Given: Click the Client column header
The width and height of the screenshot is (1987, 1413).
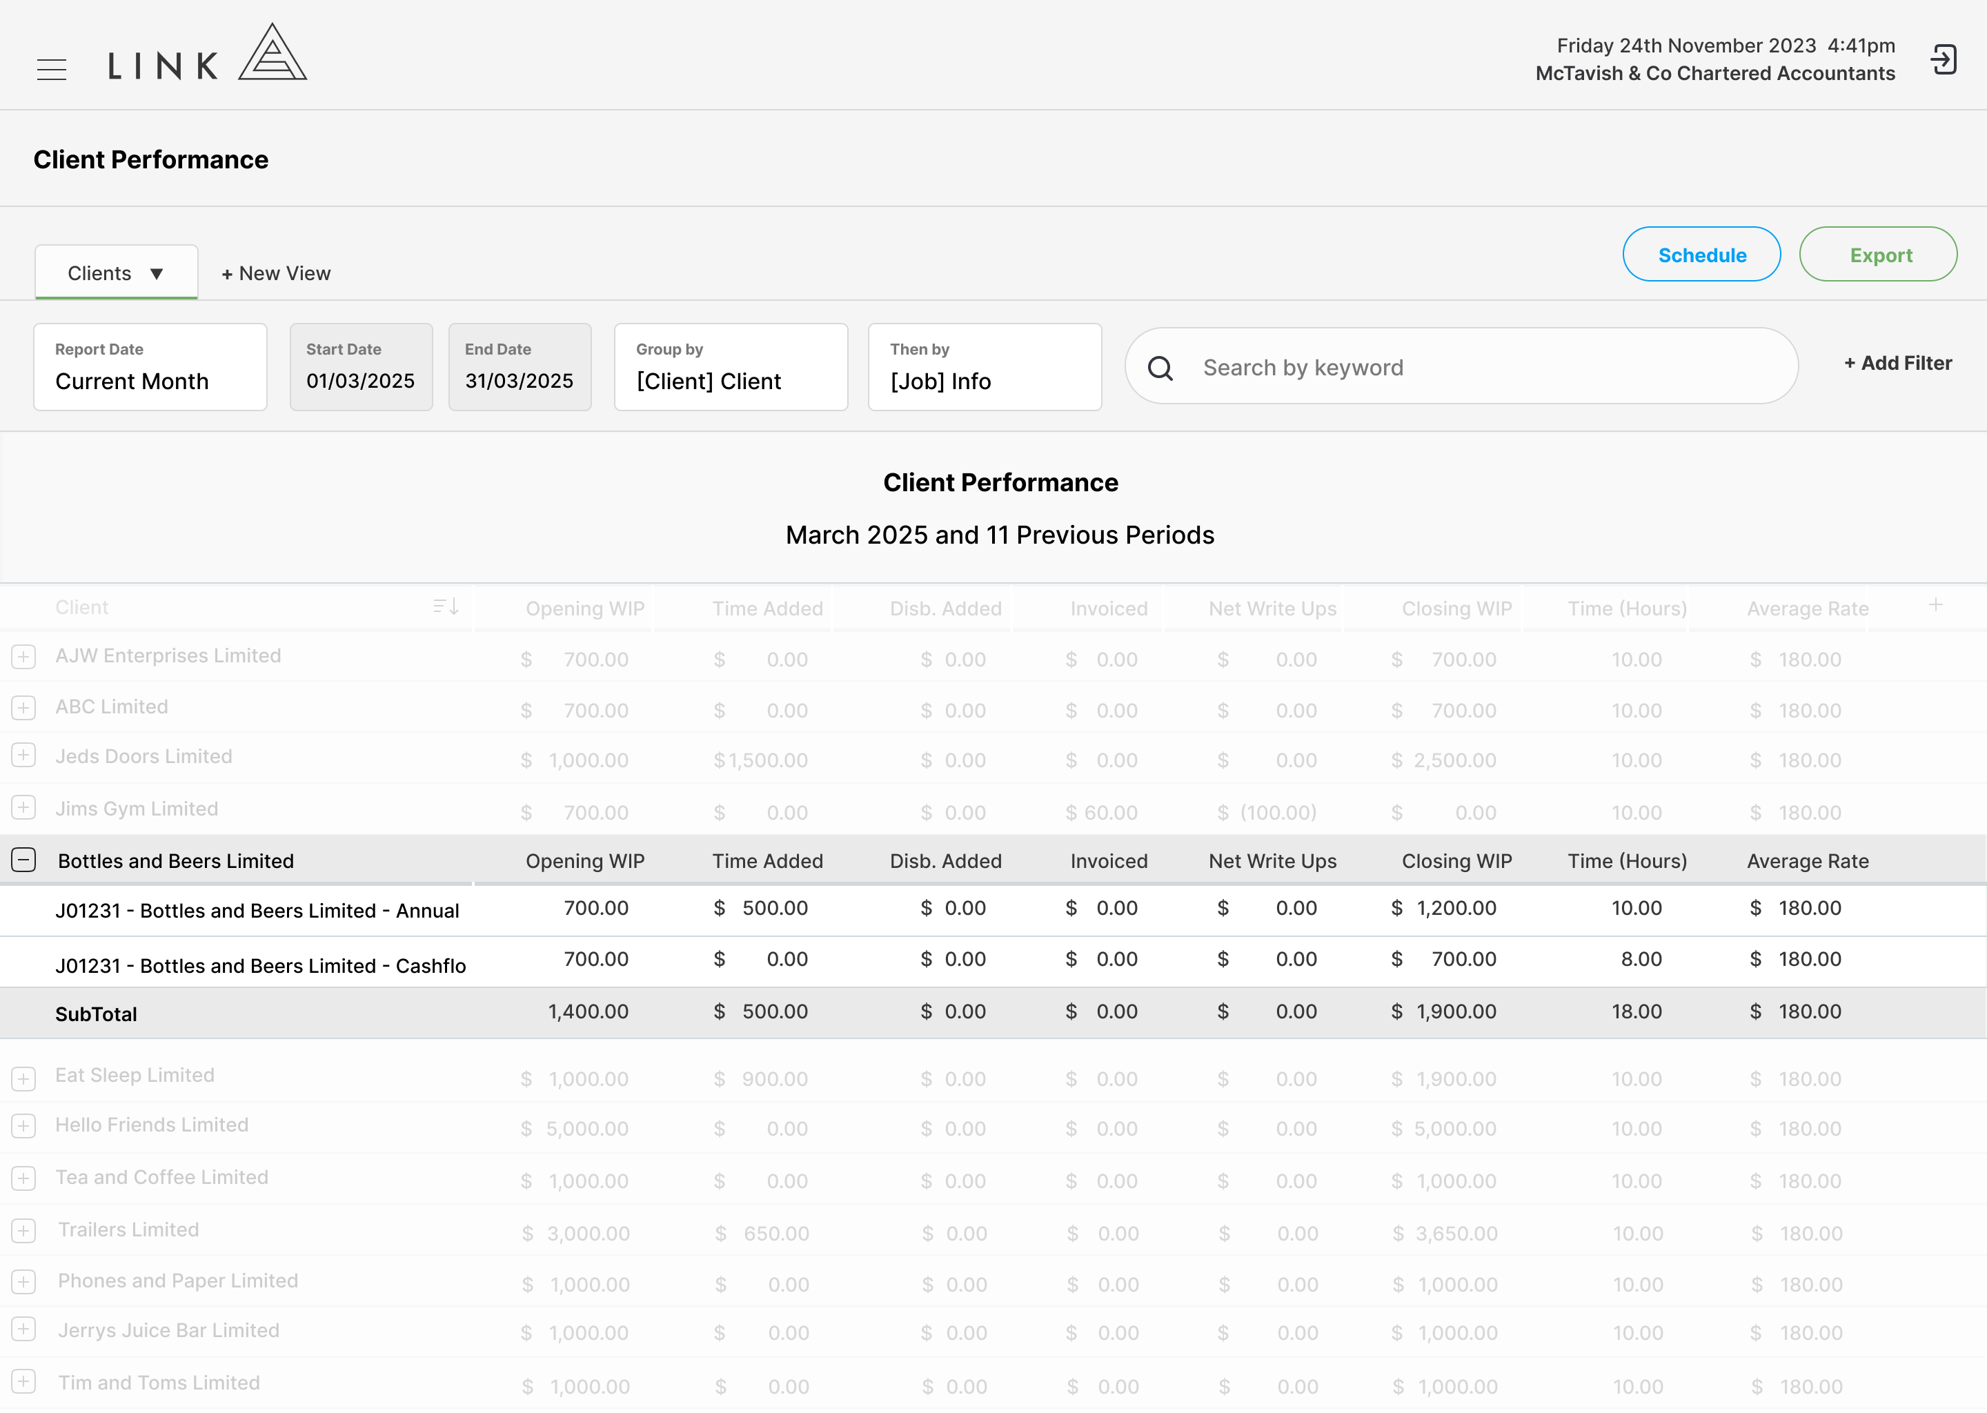Looking at the screenshot, I should coord(82,607).
